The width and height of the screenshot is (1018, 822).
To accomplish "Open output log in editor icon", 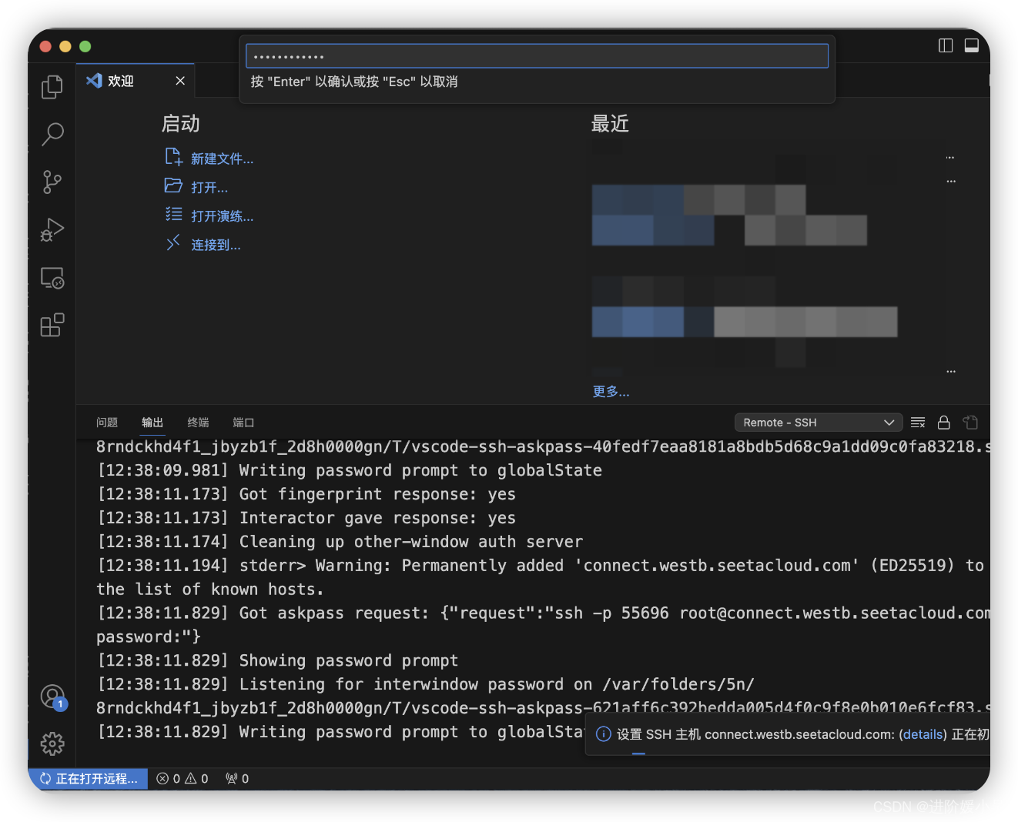I will pyautogui.click(x=970, y=423).
